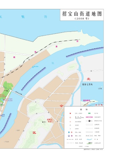
Task: Click the black mountain marker near 戚家山街道
Action: point(43,122)
